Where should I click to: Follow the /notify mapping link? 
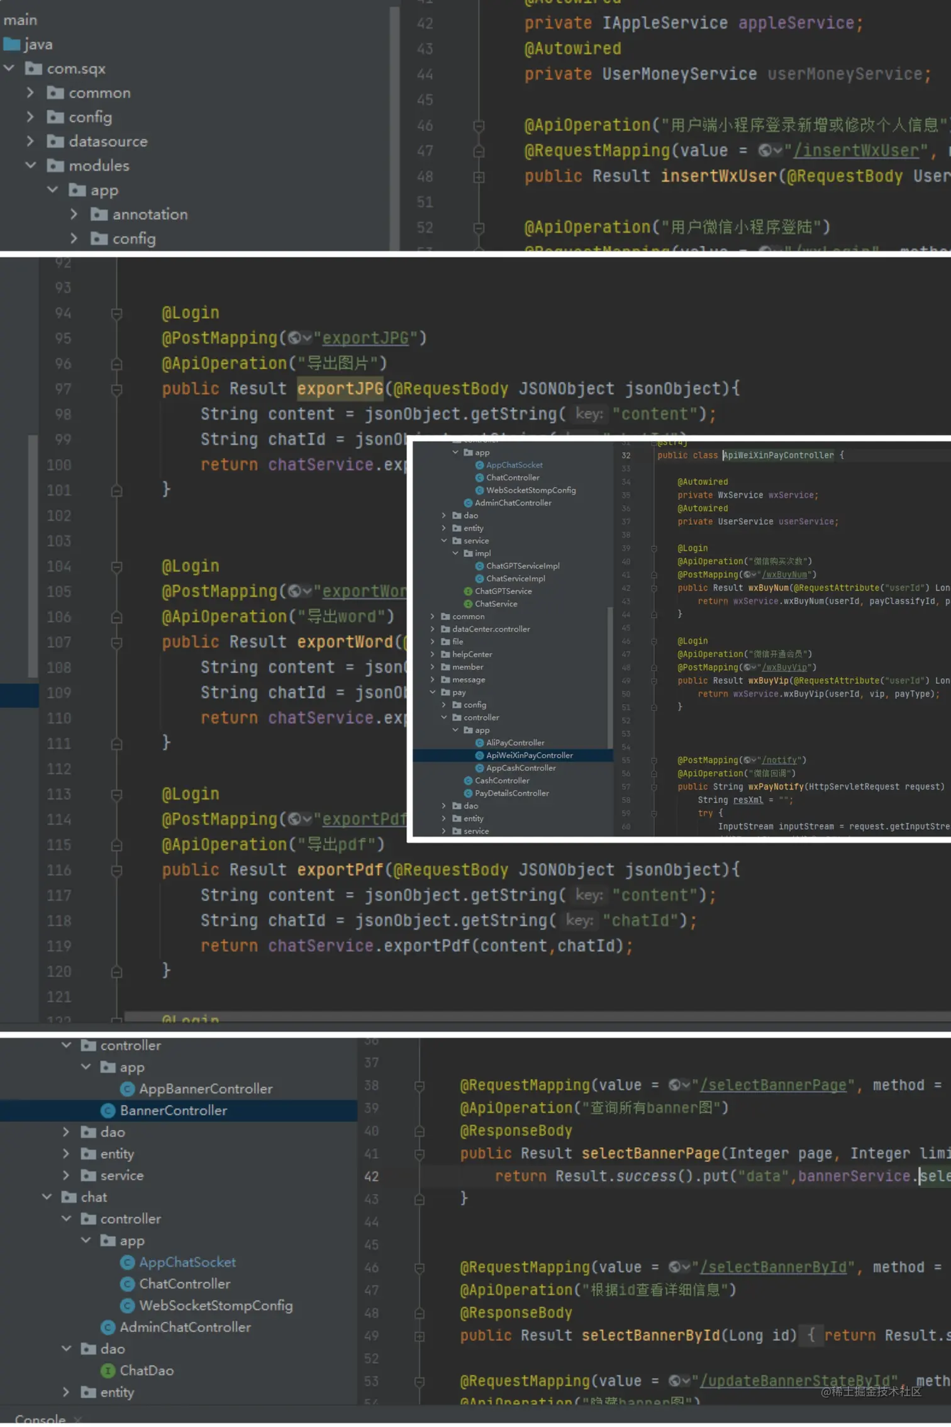pos(780,761)
